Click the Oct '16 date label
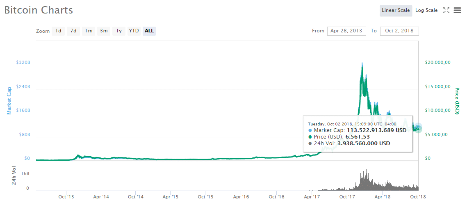 pos(276,197)
